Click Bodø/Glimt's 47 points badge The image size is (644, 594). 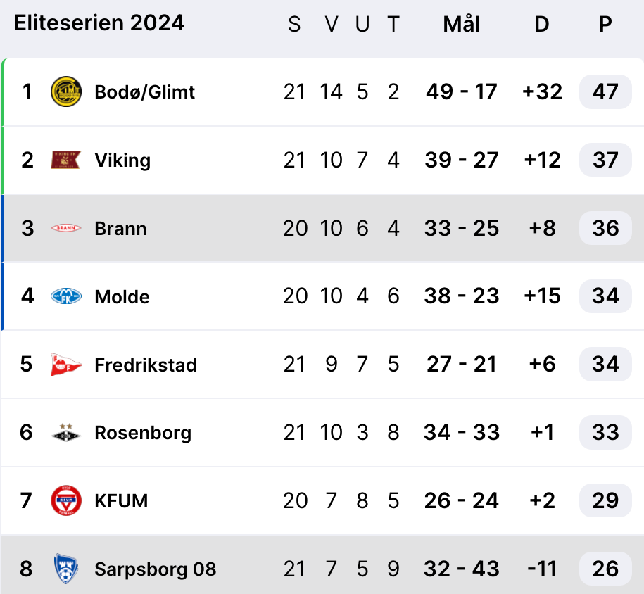[605, 92]
